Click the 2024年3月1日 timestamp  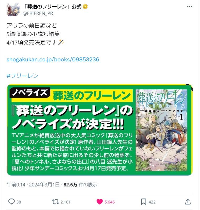[x=44, y=184]
